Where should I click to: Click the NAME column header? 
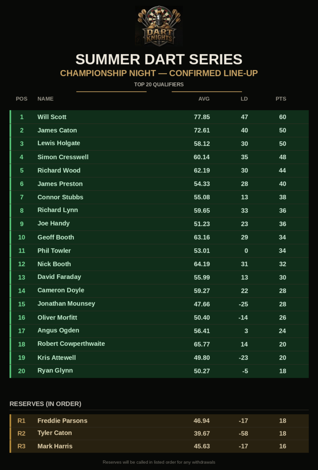pos(46,99)
